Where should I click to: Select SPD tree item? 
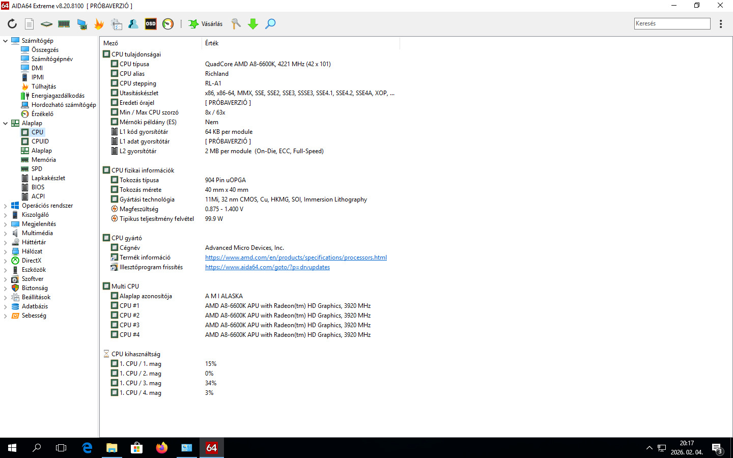(x=37, y=169)
